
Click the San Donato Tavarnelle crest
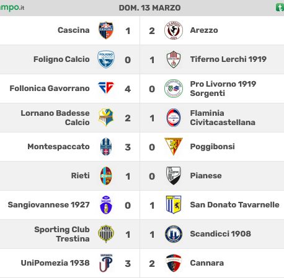click(174, 205)
